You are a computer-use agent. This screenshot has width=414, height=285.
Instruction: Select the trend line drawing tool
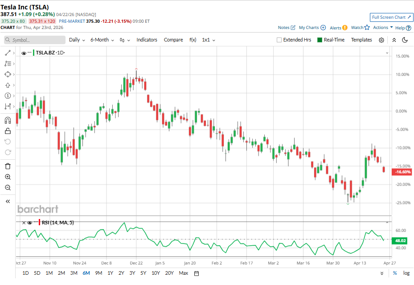[8, 53]
